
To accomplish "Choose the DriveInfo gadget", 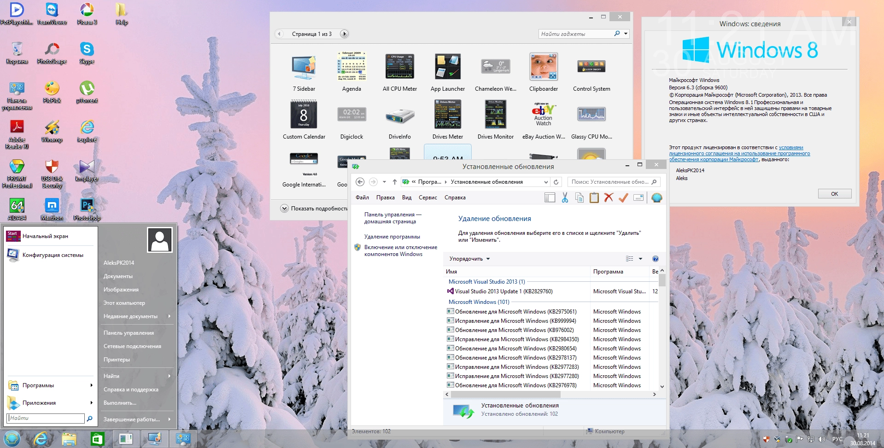I will pyautogui.click(x=399, y=120).
